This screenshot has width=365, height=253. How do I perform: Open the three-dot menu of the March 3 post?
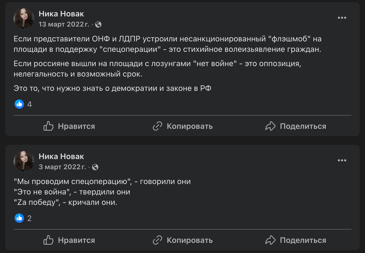point(342,160)
